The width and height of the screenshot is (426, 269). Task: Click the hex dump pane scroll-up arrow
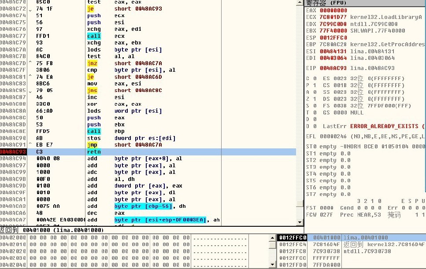(272, 238)
